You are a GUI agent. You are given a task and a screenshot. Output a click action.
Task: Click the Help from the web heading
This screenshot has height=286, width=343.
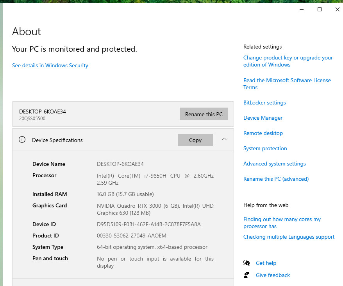pos(266,205)
